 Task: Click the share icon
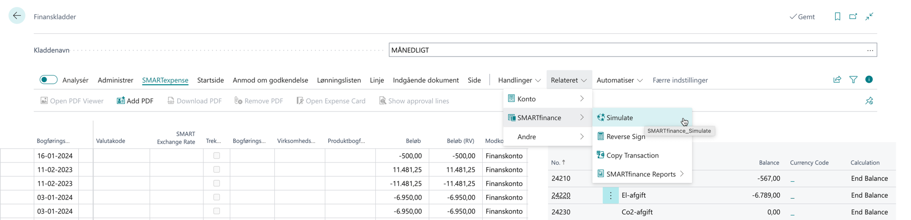point(837,80)
